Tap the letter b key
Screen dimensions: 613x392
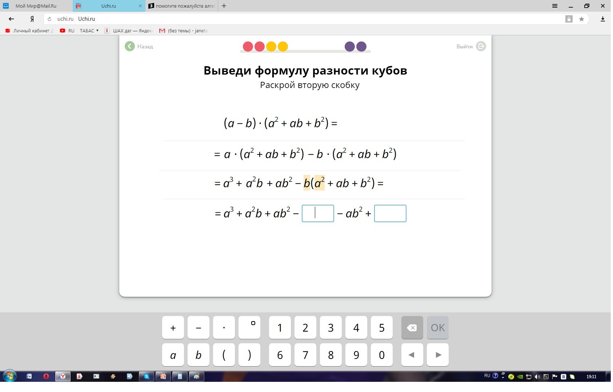pos(199,355)
